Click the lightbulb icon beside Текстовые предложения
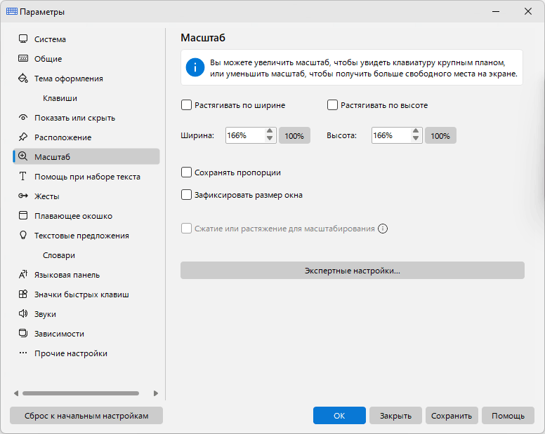 click(23, 235)
